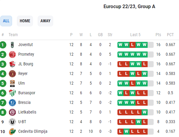179x137 pixels.
Task: Switch to the AWAY standings tab
Action: (x=45, y=21)
